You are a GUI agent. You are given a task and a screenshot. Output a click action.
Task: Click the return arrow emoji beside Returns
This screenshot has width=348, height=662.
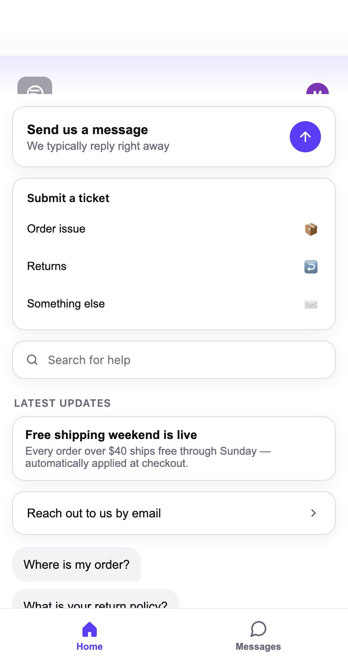point(311,267)
